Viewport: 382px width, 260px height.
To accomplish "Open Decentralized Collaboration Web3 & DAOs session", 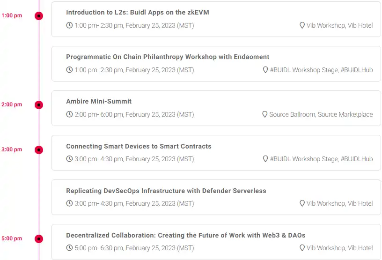I will (186, 235).
